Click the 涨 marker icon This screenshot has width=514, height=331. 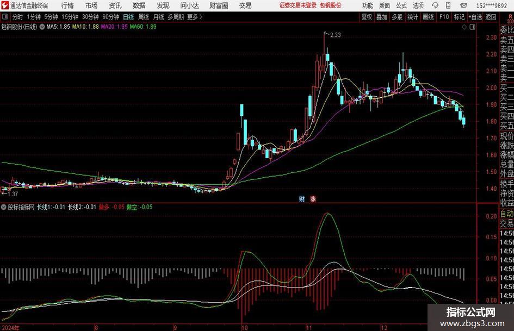(x=313, y=198)
